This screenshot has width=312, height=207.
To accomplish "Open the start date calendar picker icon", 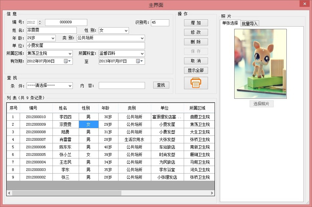I will click(x=67, y=61).
